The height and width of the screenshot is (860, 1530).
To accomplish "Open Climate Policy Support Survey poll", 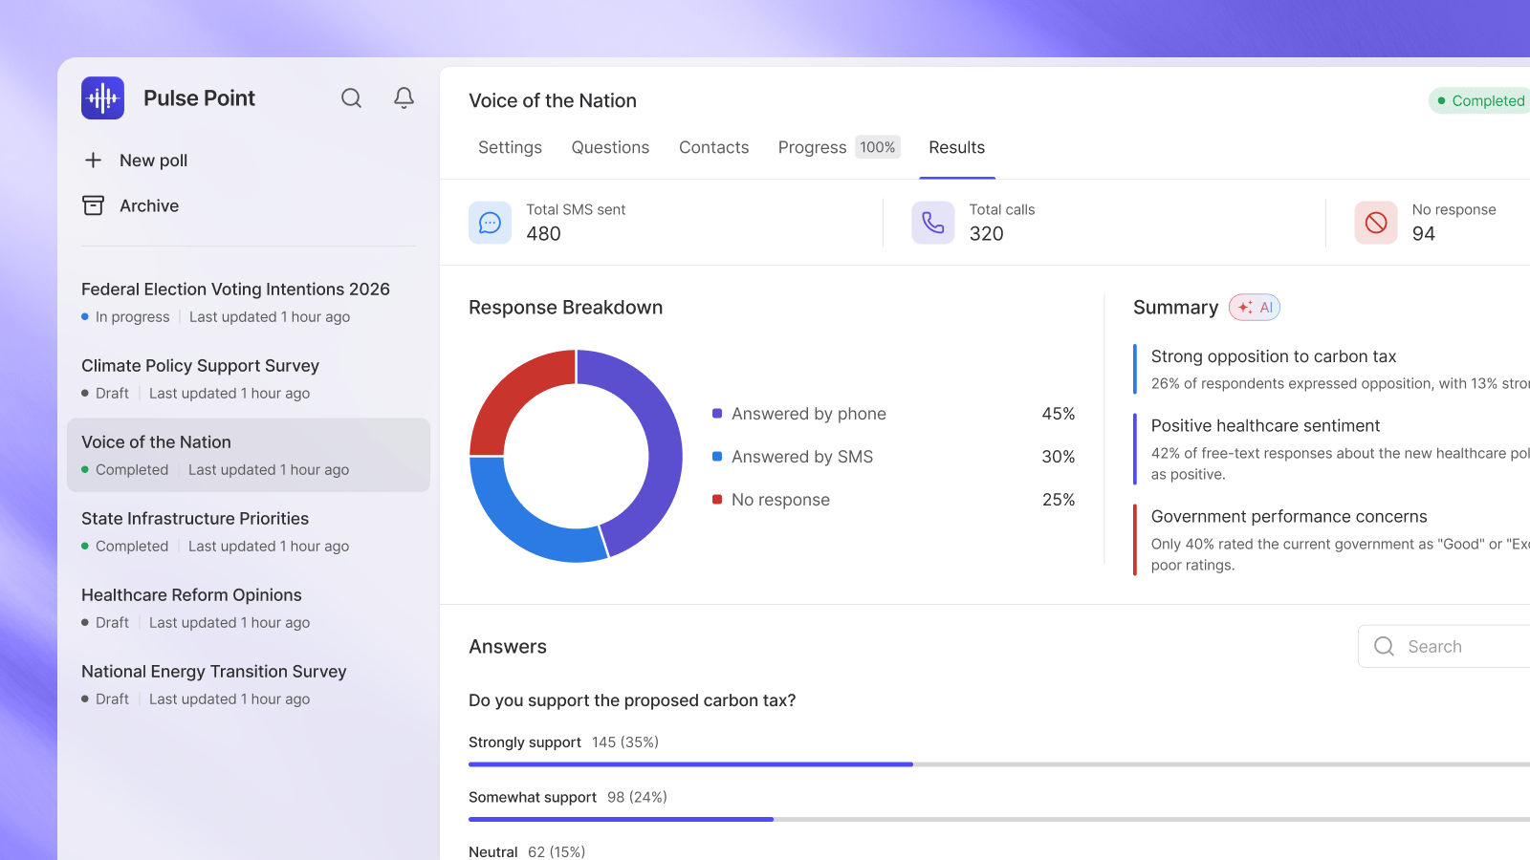I will click(x=249, y=378).
